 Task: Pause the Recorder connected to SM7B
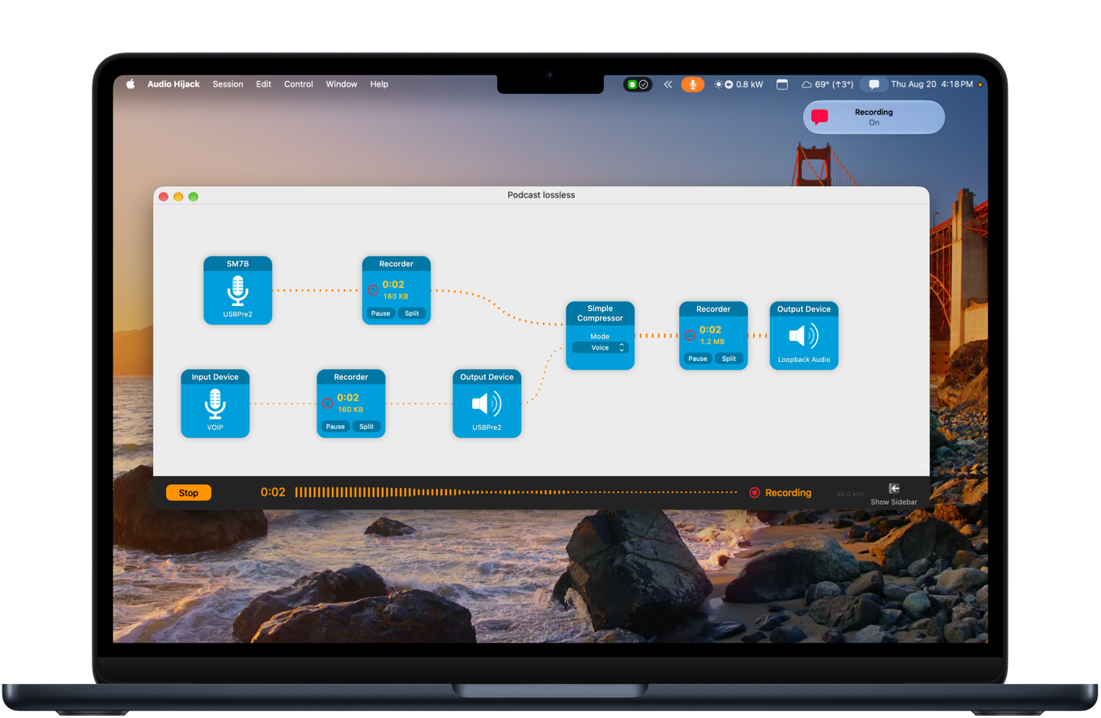pos(380,313)
